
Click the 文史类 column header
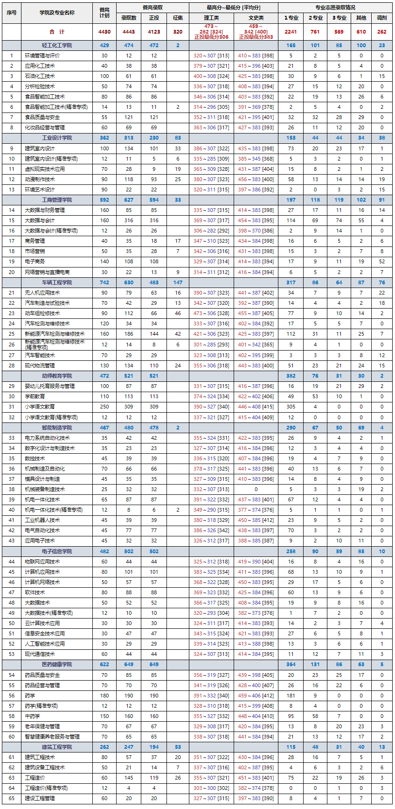coord(256,18)
